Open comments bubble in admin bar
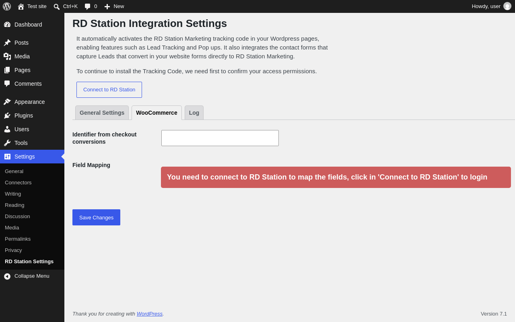Image resolution: width=515 pixels, height=322 pixels. coord(87,6)
